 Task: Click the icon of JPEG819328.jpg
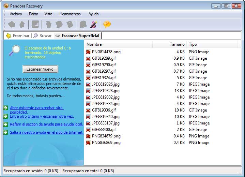coord(88,91)
